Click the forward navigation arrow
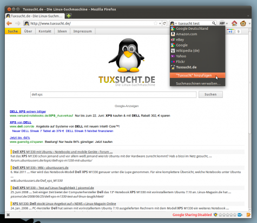 [18, 23]
